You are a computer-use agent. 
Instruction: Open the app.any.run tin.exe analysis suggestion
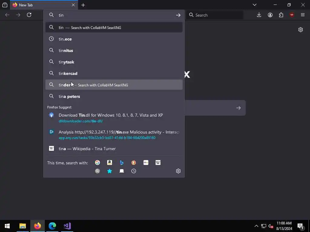[x=114, y=134]
